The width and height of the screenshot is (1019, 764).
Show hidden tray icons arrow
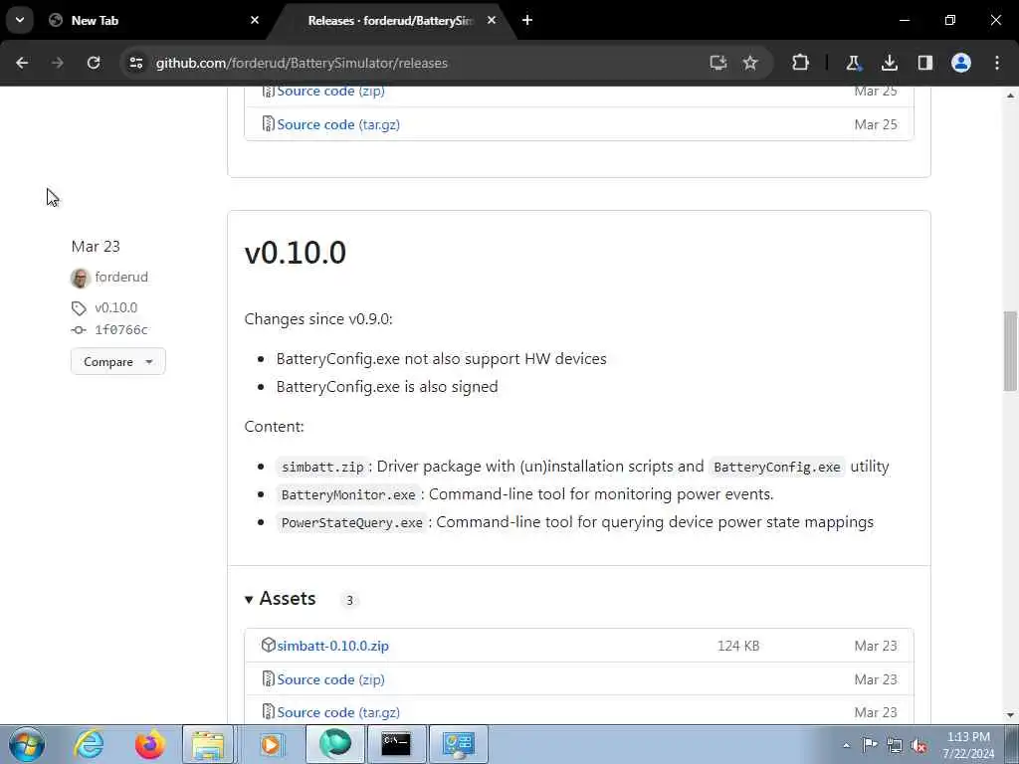(846, 745)
